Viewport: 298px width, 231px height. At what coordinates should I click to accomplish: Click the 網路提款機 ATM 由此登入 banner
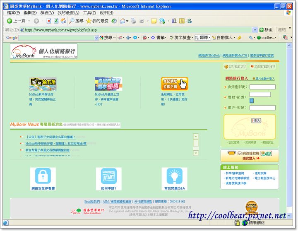click(250, 156)
